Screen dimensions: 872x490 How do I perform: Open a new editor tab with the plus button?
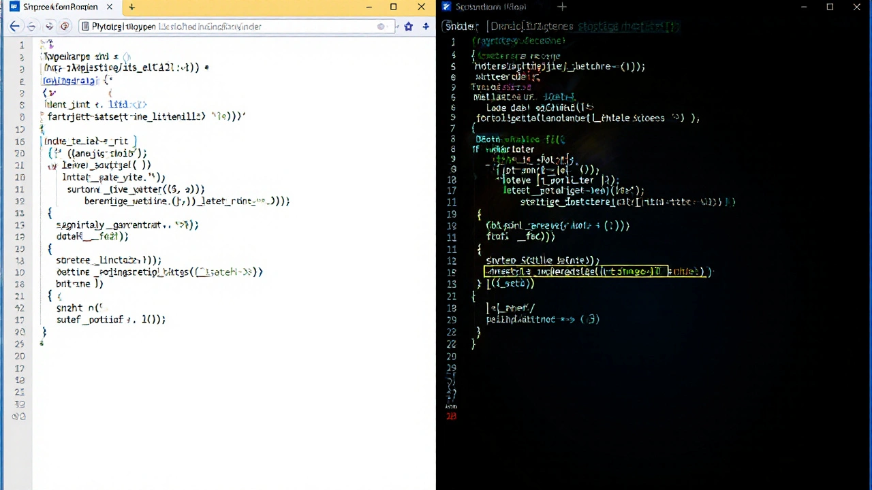coord(561,7)
